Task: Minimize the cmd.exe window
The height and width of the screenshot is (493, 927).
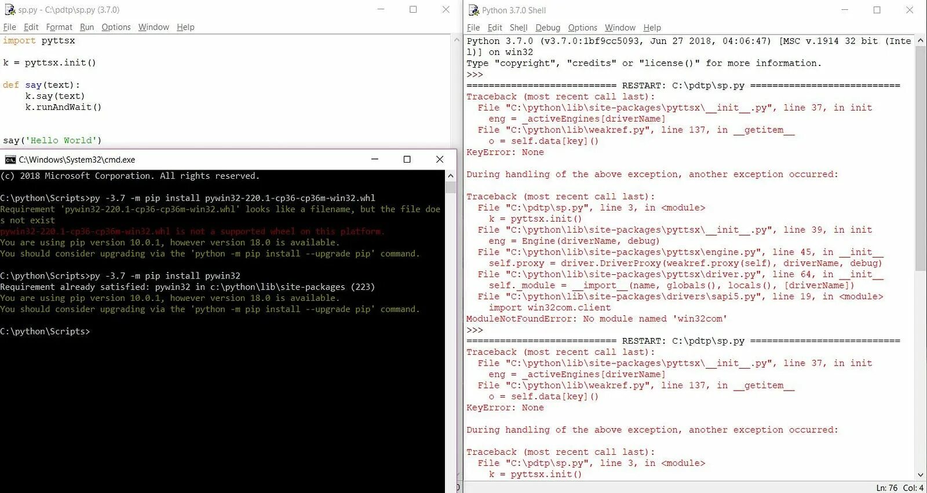Action: 375,159
